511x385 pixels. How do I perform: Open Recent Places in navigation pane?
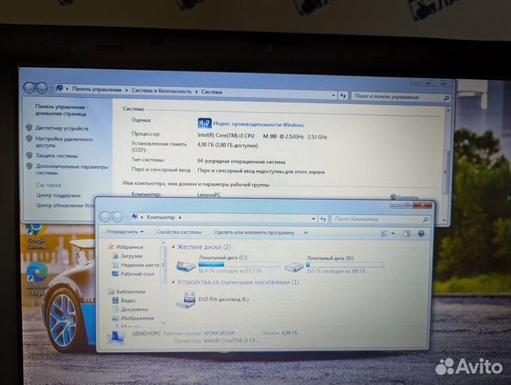[x=140, y=265]
